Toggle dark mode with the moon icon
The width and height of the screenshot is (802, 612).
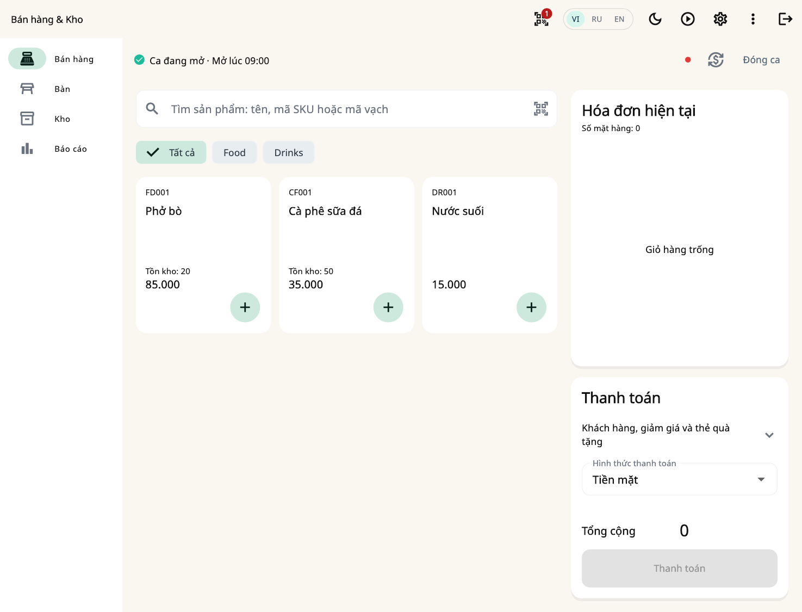click(655, 19)
